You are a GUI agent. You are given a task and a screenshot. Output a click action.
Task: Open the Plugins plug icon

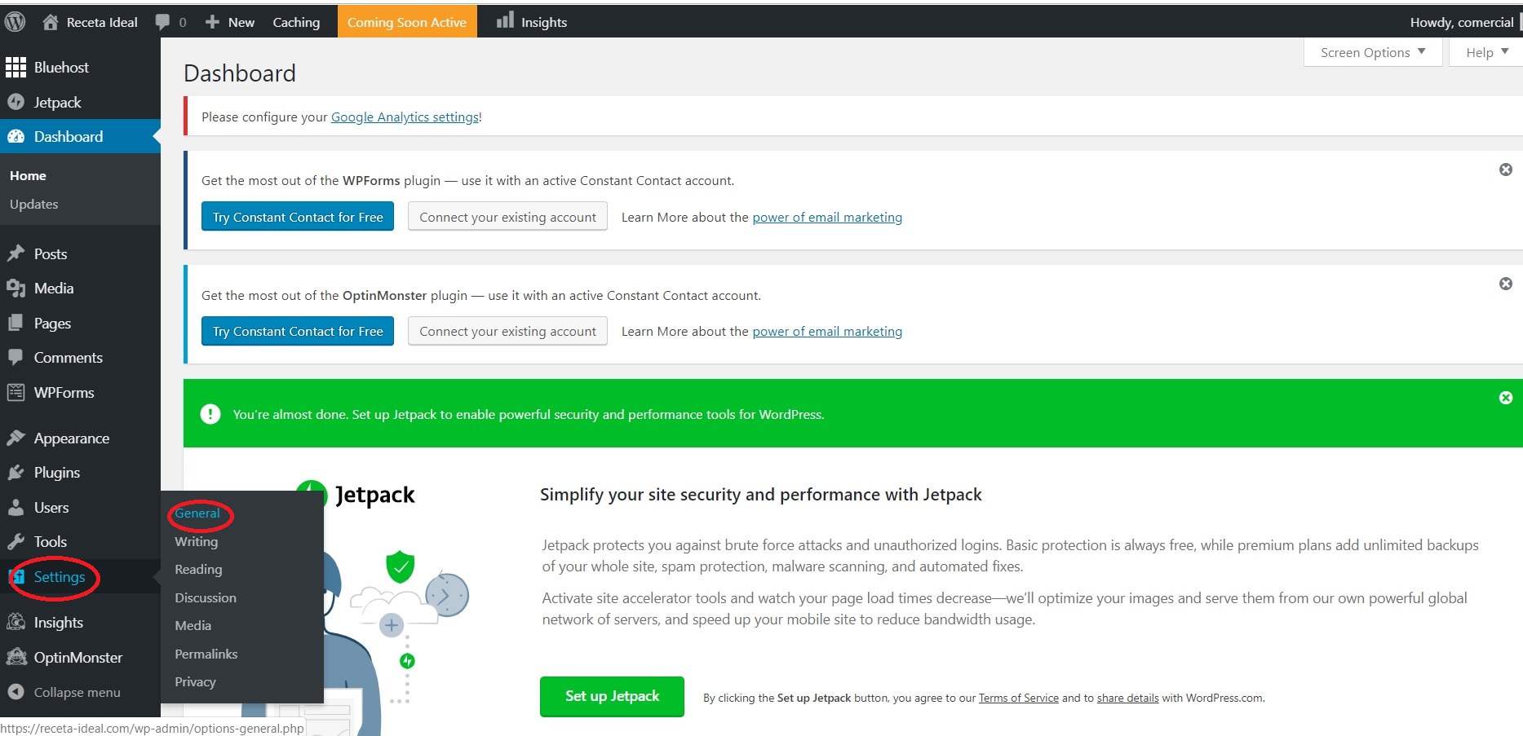[x=15, y=473]
